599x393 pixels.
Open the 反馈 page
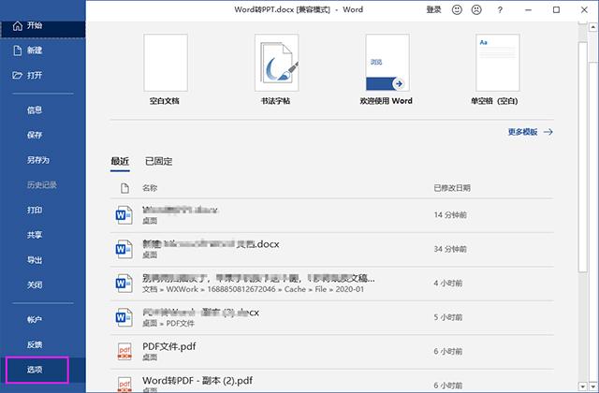click(x=35, y=345)
